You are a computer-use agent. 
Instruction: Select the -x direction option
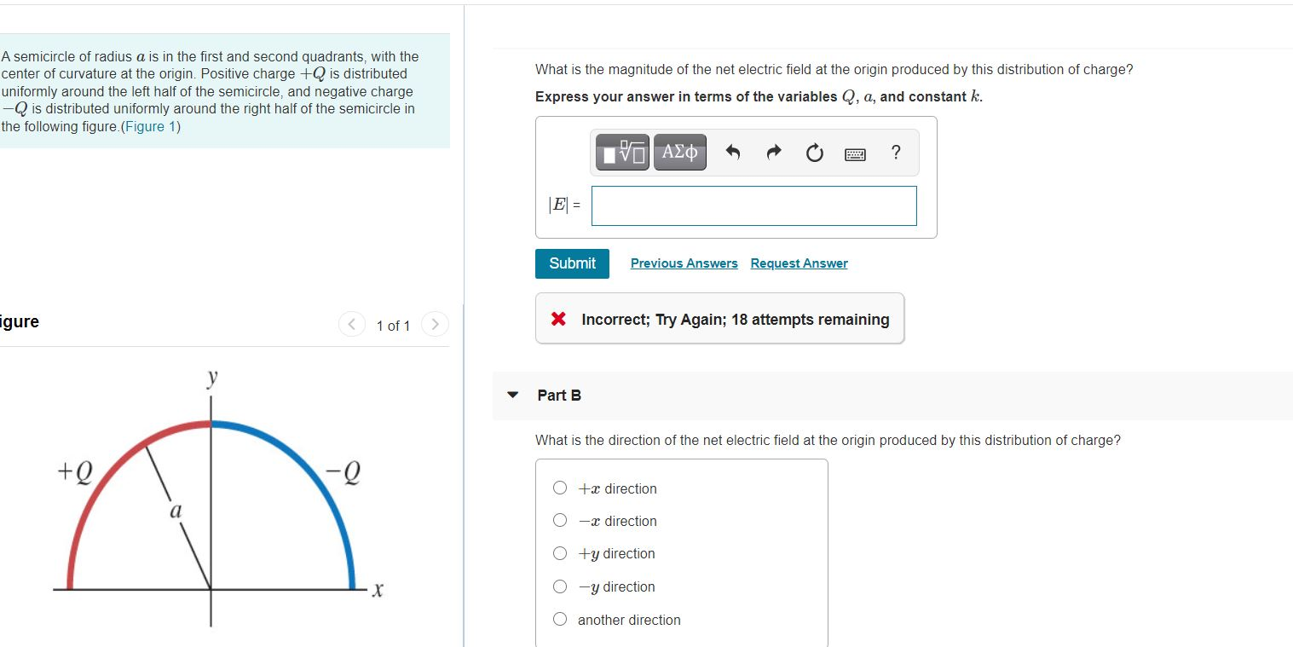pos(560,519)
